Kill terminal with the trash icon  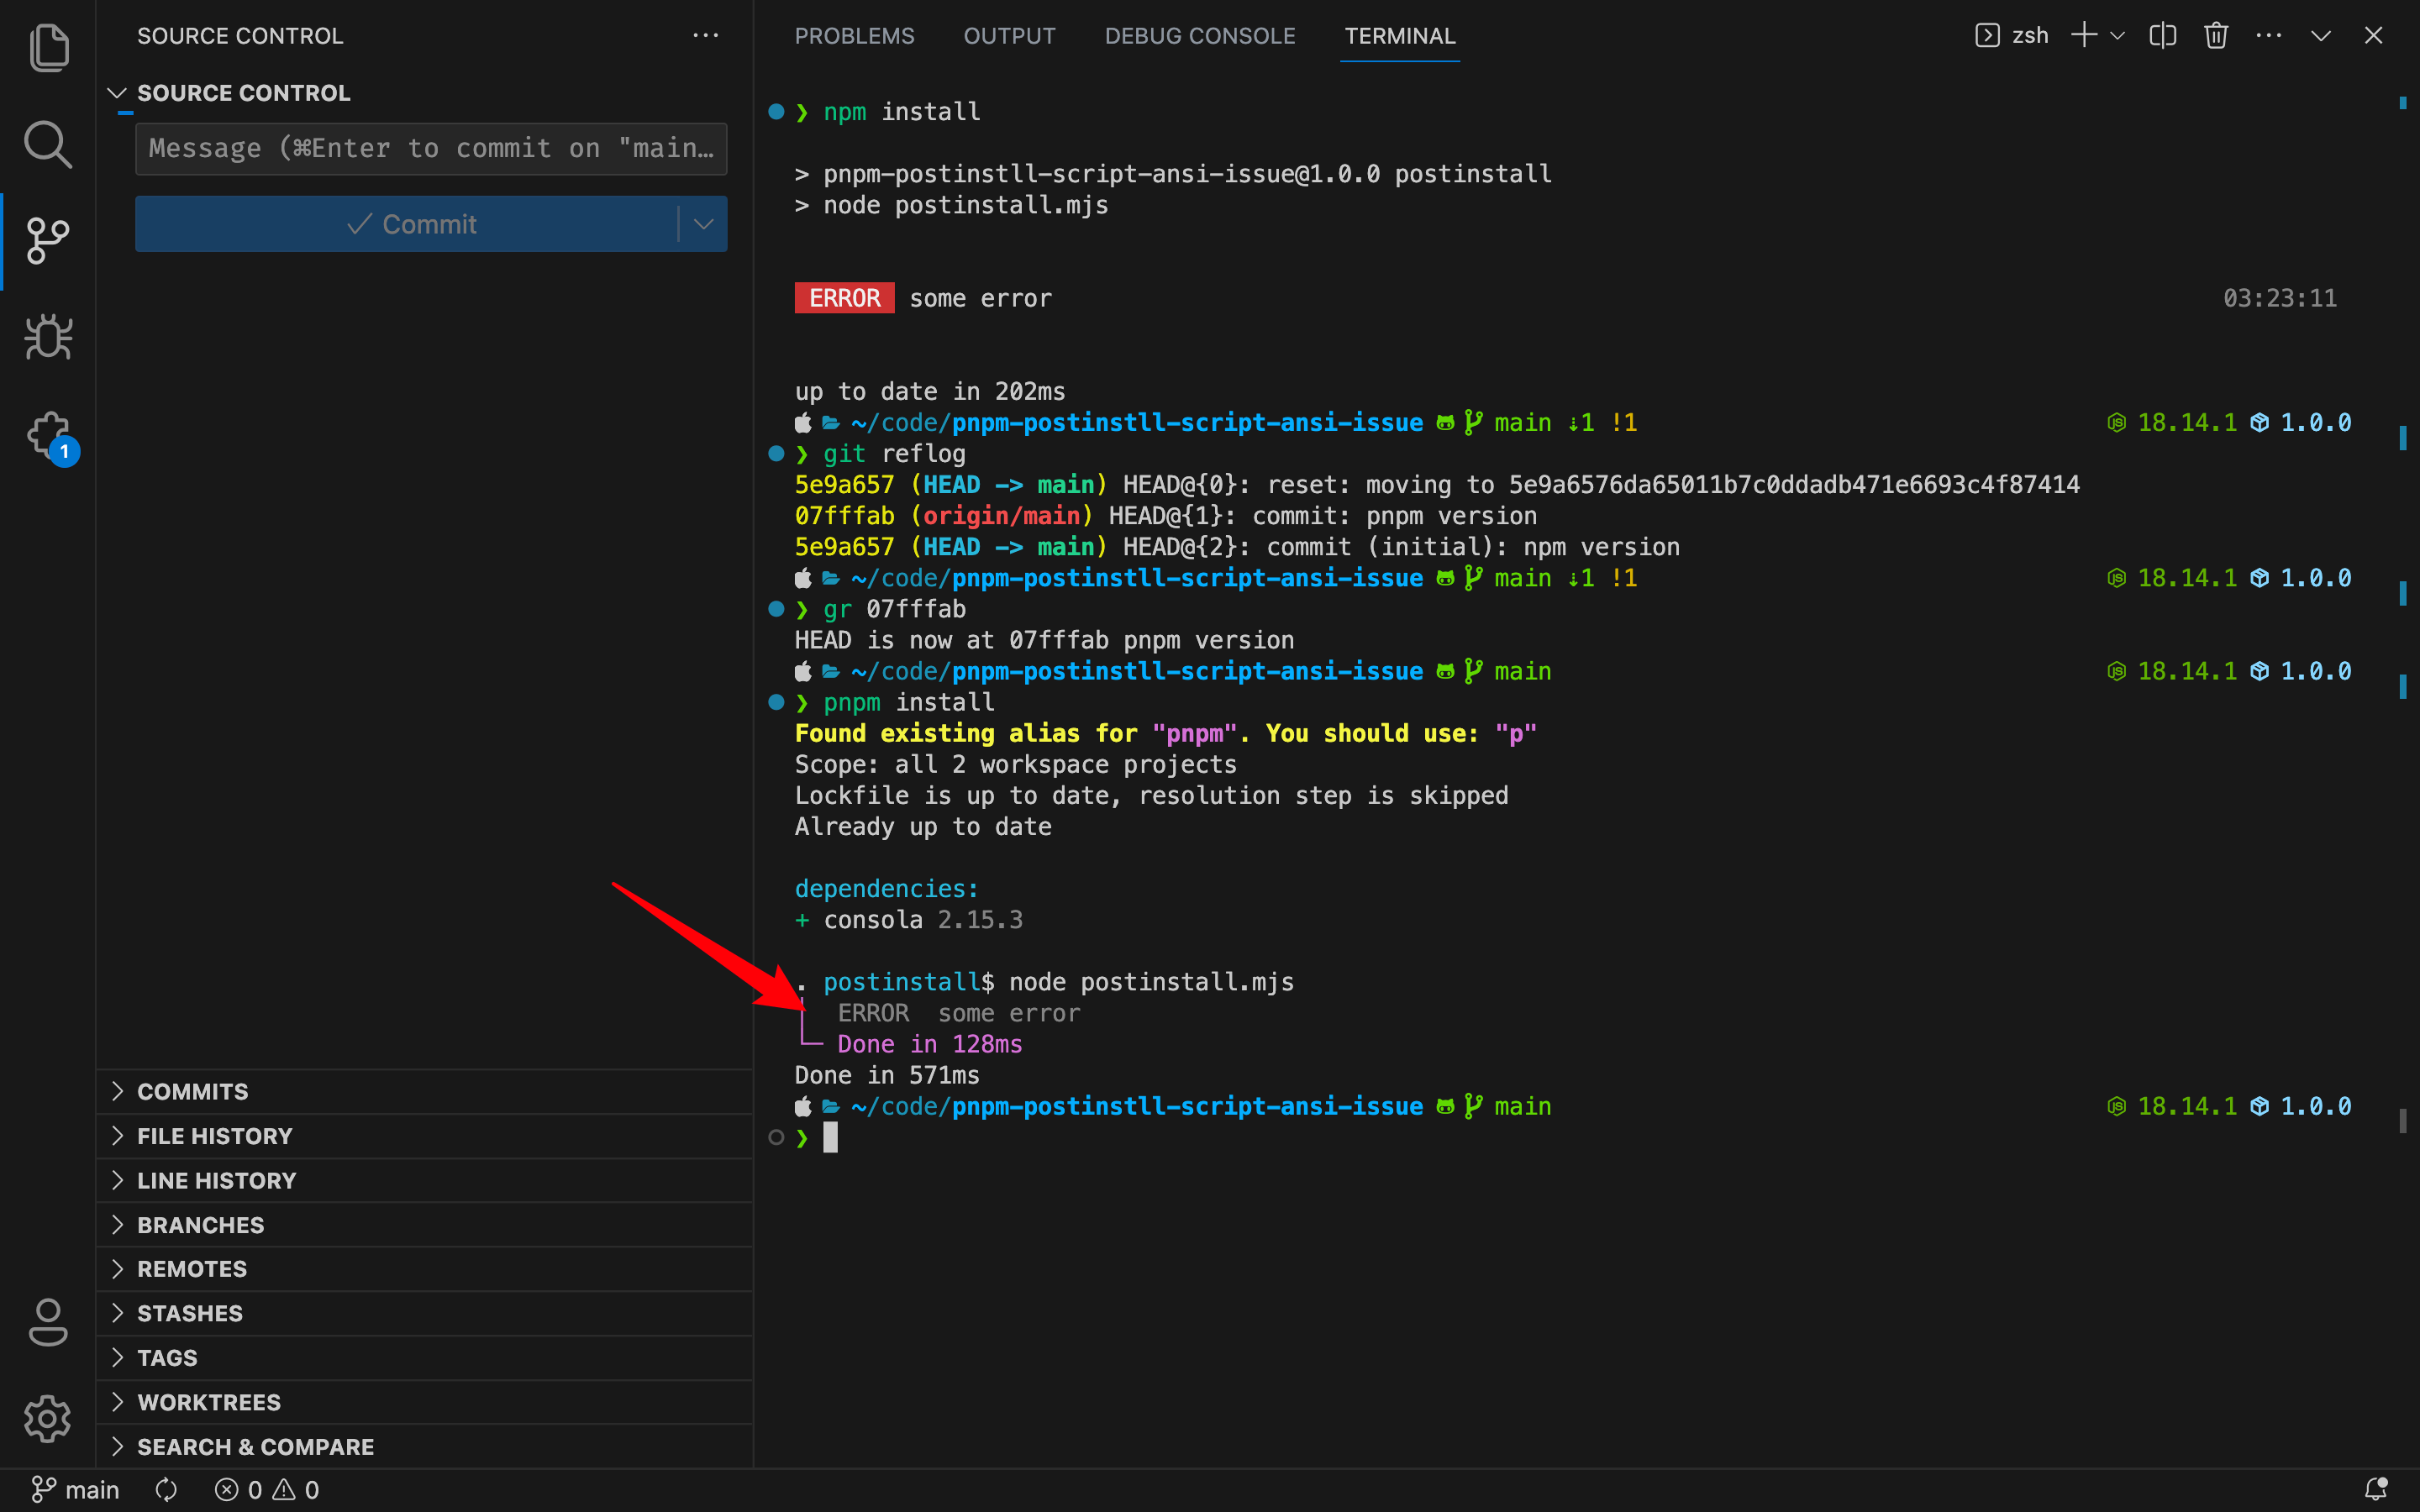(2215, 36)
